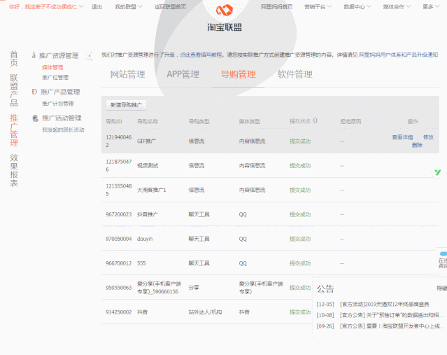Click the icon beside 推广资源管理
The height and width of the screenshot is (355, 447).
pyautogui.click(x=34, y=55)
